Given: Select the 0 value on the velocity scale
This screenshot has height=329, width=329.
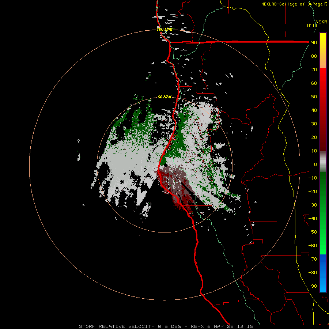Looking at the screenshot, I should pos(315,164).
